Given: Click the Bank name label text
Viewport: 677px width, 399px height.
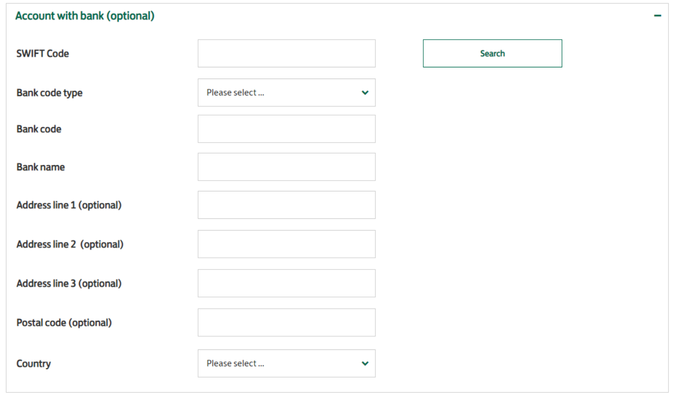Looking at the screenshot, I should pos(41,167).
